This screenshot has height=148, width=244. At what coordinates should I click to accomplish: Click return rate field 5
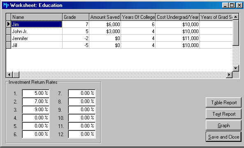(x=36, y=126)
